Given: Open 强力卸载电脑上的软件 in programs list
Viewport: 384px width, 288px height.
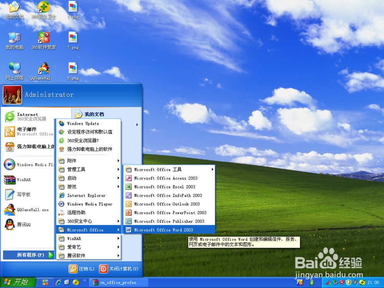Looking at the screenshot, I should coord(89,149).
